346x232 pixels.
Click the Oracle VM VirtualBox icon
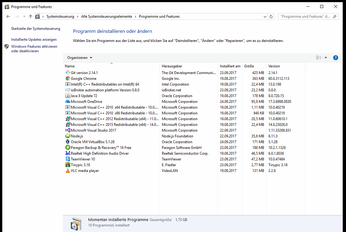[x=68, y=142]
